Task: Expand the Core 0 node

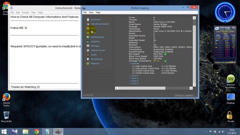Action: [130, 76]
